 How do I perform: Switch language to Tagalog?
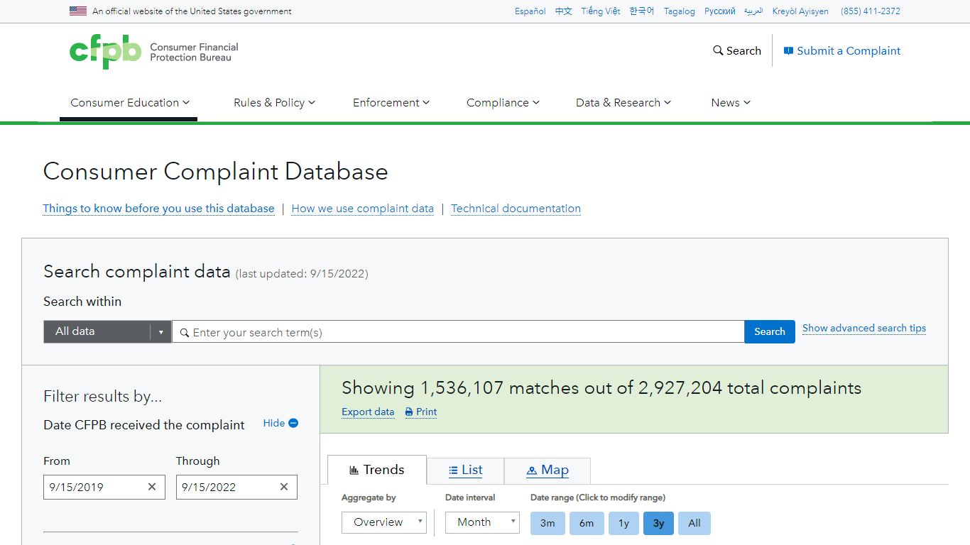(680, 11)
